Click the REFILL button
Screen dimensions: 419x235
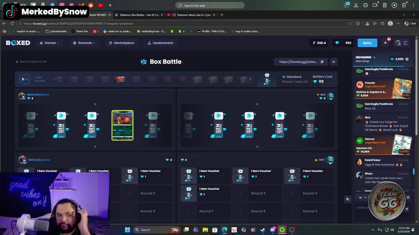coord(367,43)
